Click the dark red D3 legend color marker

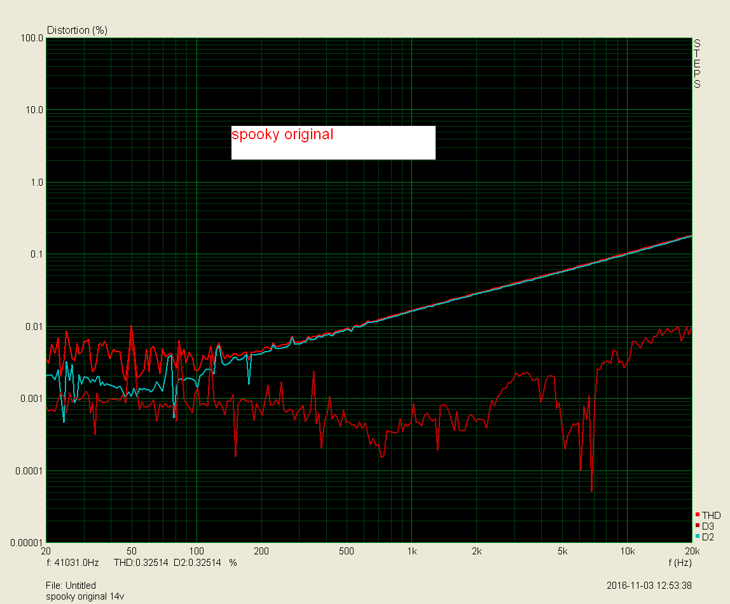click(698, 525)
